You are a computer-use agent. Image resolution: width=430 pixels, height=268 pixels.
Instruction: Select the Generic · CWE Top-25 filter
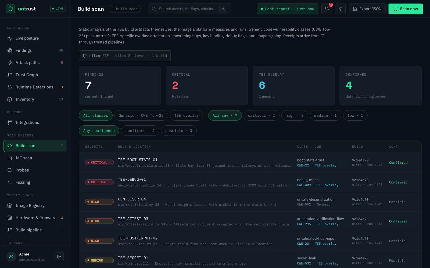pos(141,116)
